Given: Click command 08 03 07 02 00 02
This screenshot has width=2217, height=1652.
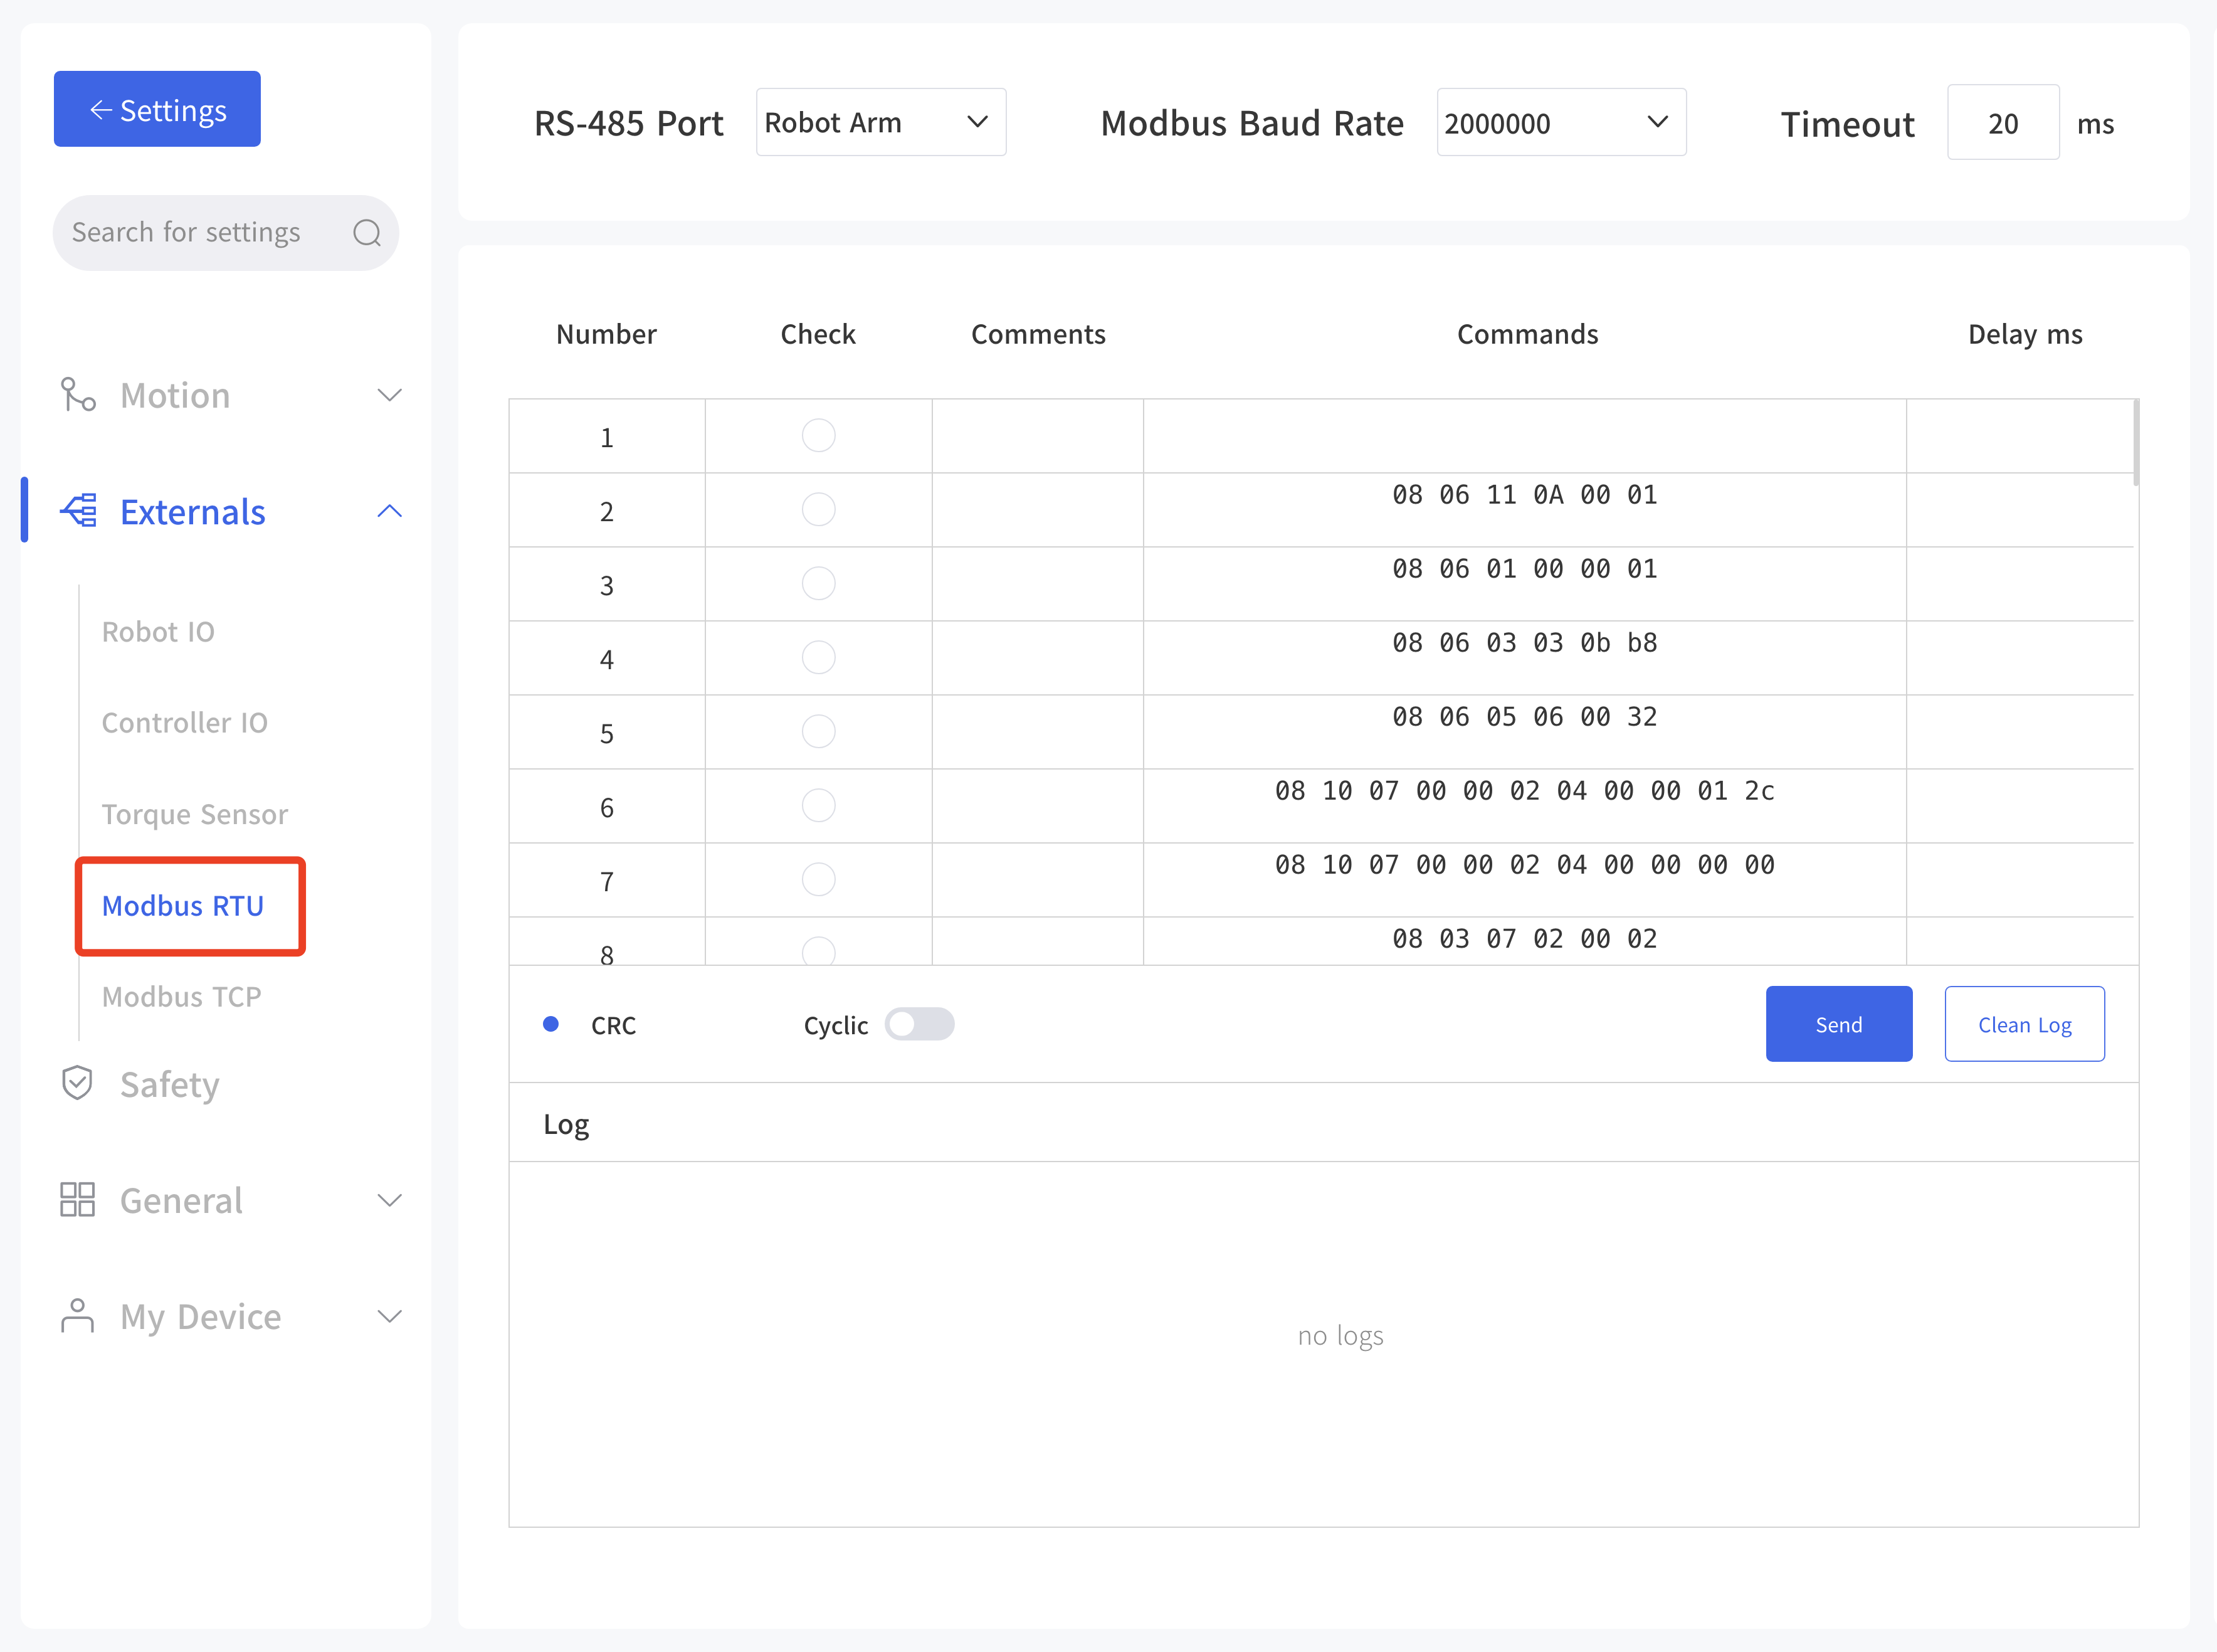Looking at the screenshot, I should coord(1524,939).
